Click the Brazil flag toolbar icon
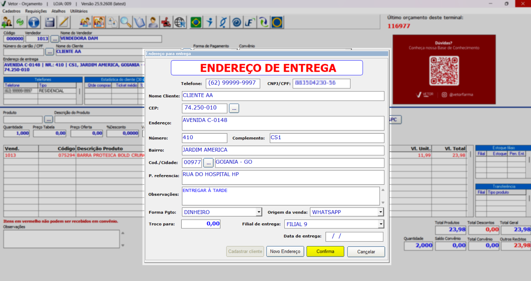 point(196,22)
